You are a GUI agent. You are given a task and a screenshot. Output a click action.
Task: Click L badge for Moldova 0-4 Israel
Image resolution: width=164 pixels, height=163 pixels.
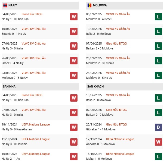(x=158, y=17)
